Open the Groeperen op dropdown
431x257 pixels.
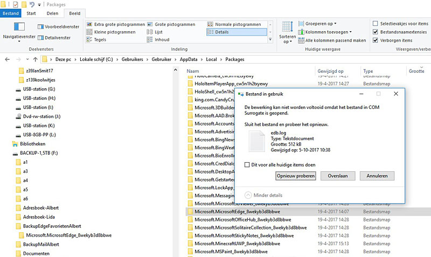317,24
